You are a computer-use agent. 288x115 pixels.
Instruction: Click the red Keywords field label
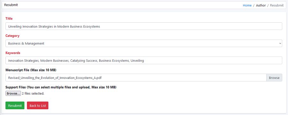point(13,53)
